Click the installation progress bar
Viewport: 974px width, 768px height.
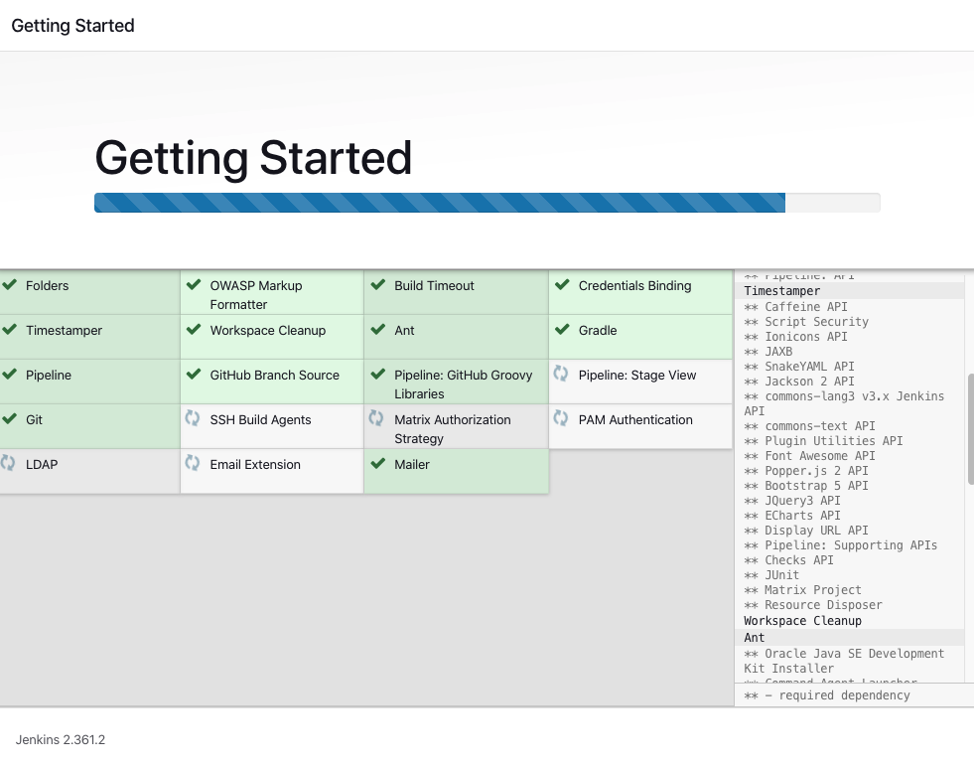click(x=487, y=203)
